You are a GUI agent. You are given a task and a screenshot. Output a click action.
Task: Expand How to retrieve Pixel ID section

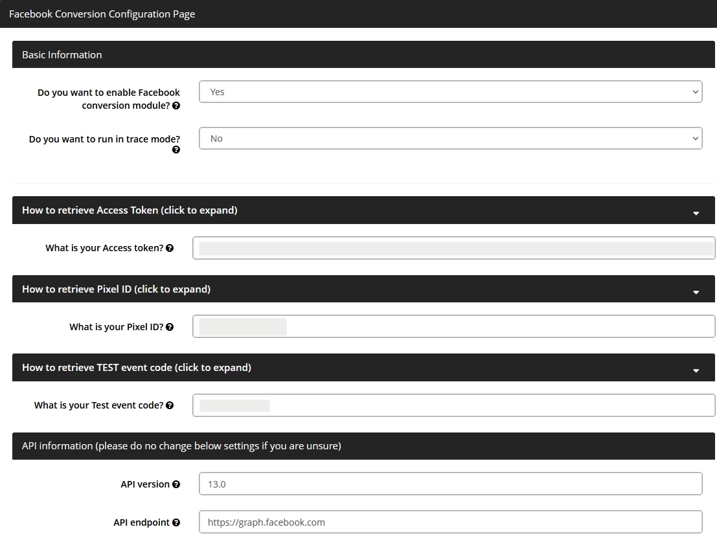click(363, 289)
